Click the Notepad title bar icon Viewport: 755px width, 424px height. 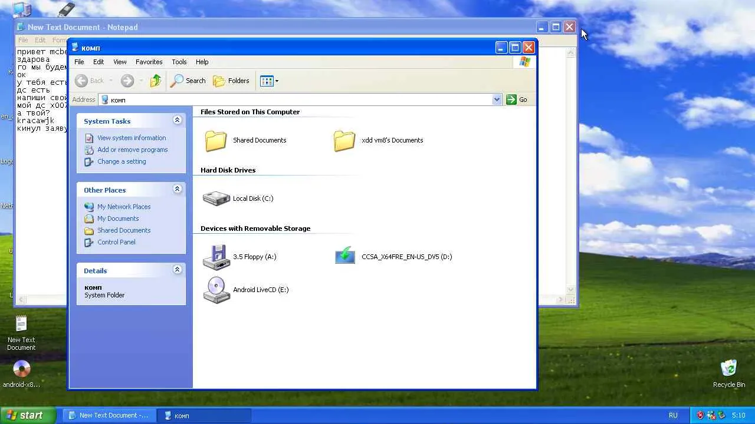pos(21,27)
